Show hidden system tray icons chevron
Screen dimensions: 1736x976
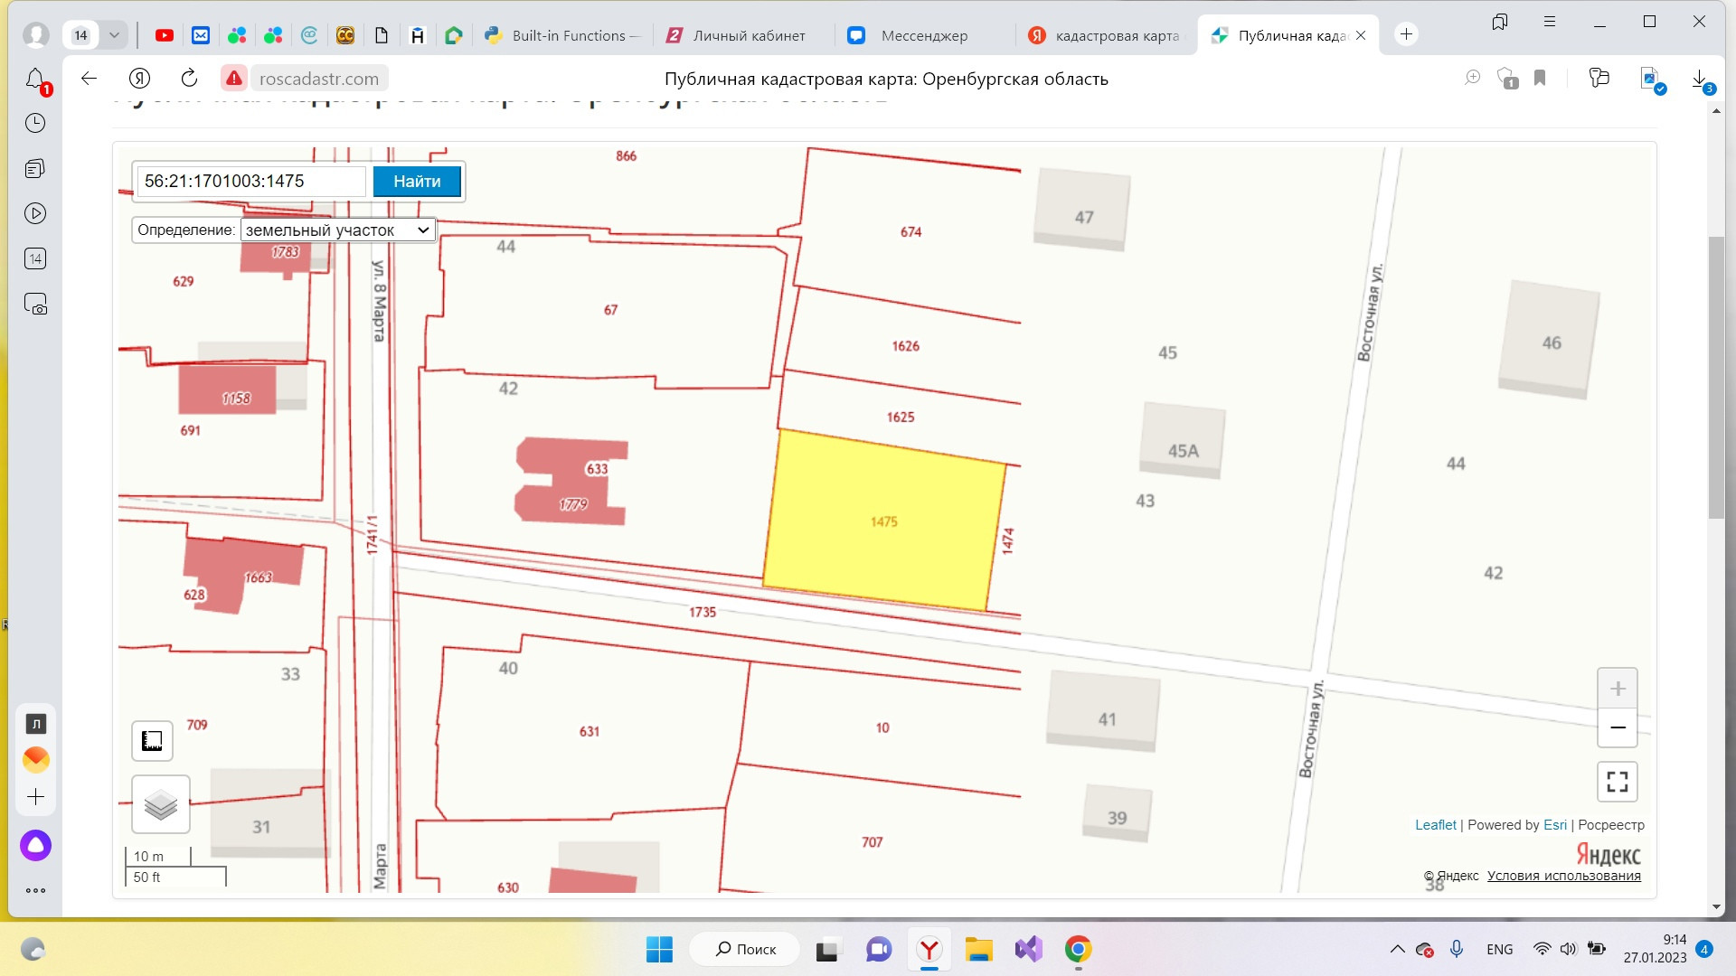coord(1397,949)
